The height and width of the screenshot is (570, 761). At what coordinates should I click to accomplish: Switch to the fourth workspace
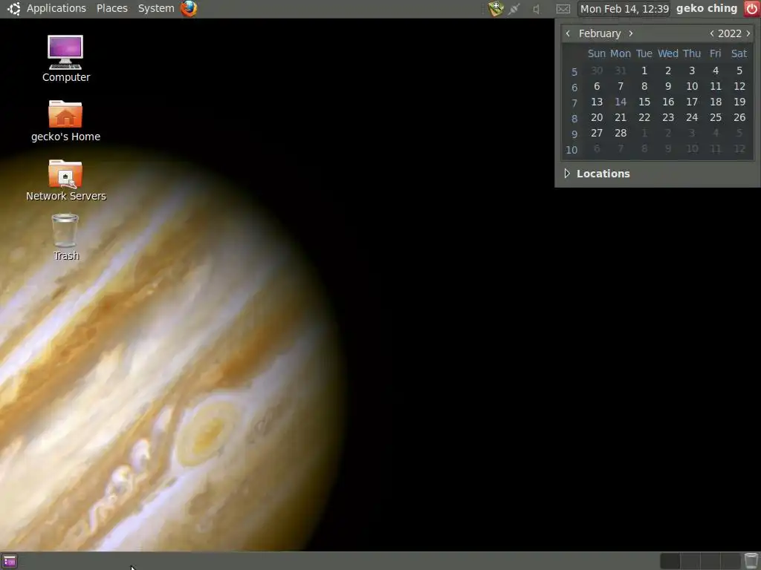click(731, 561)
